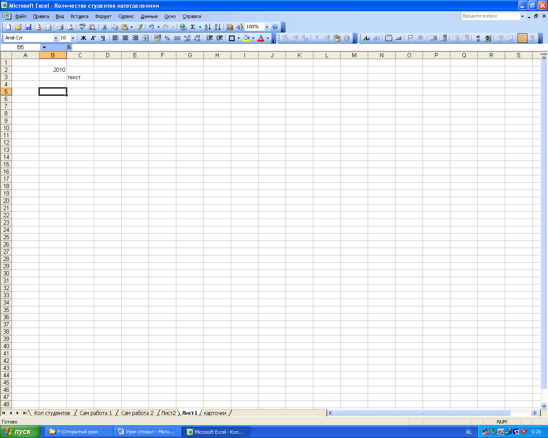Click the AutoSum sigma button
The height and width of the screenshot is (438, 548).
193,27
